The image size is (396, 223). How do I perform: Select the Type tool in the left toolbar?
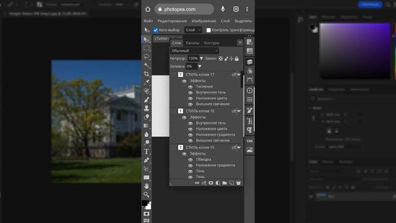(x=147, y=151)
